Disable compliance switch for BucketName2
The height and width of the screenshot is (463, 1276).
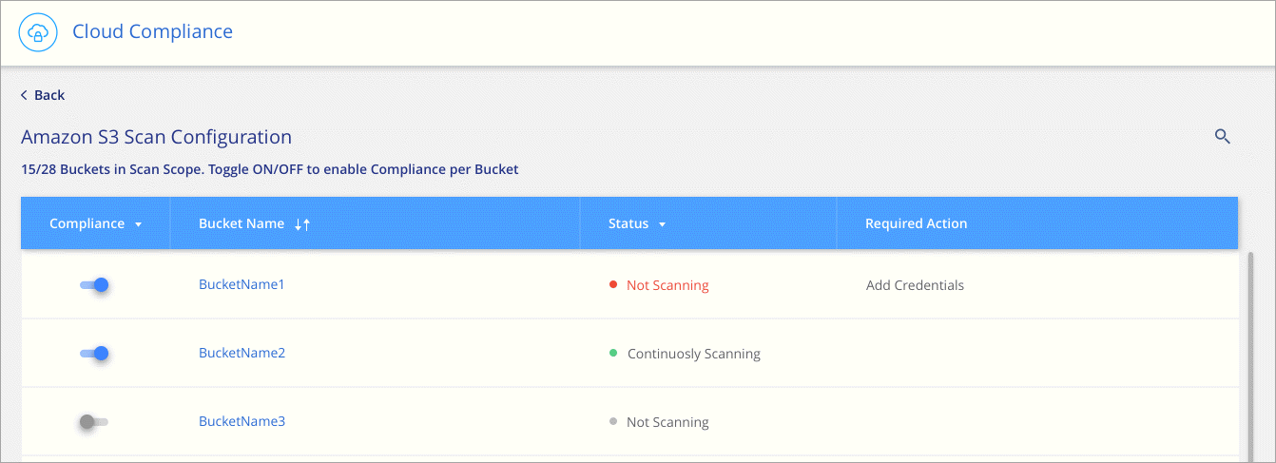pyautogui.click(x=94, y=354)
